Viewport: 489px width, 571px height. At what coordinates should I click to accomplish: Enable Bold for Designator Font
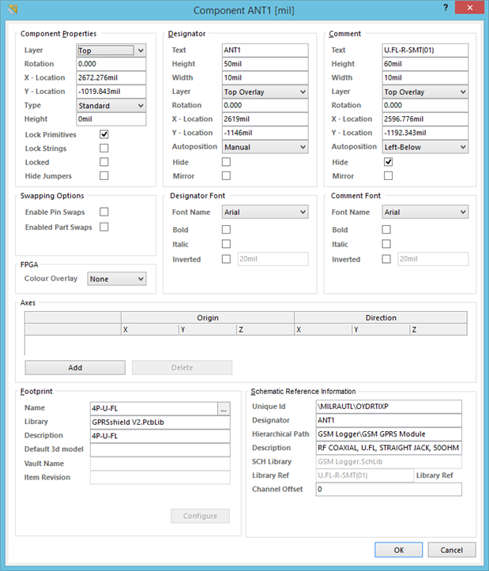tap(227, 230)
